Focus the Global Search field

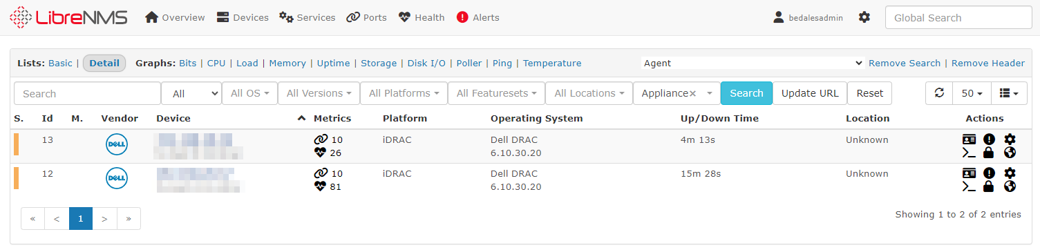958,18
